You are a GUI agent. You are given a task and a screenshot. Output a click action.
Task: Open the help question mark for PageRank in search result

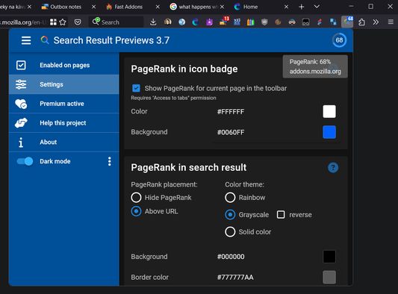click(333, 168)
